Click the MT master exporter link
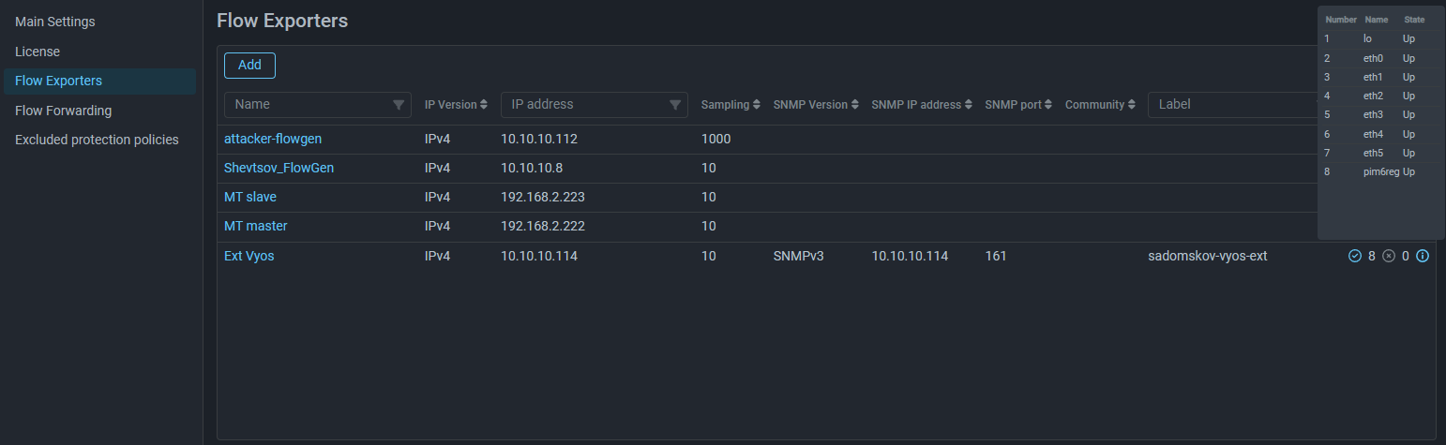This screenshot has height=445, width=1446. 256,226
